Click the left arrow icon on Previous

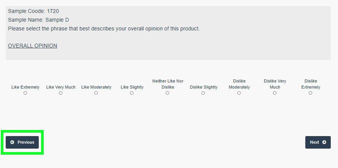point(13,142)
